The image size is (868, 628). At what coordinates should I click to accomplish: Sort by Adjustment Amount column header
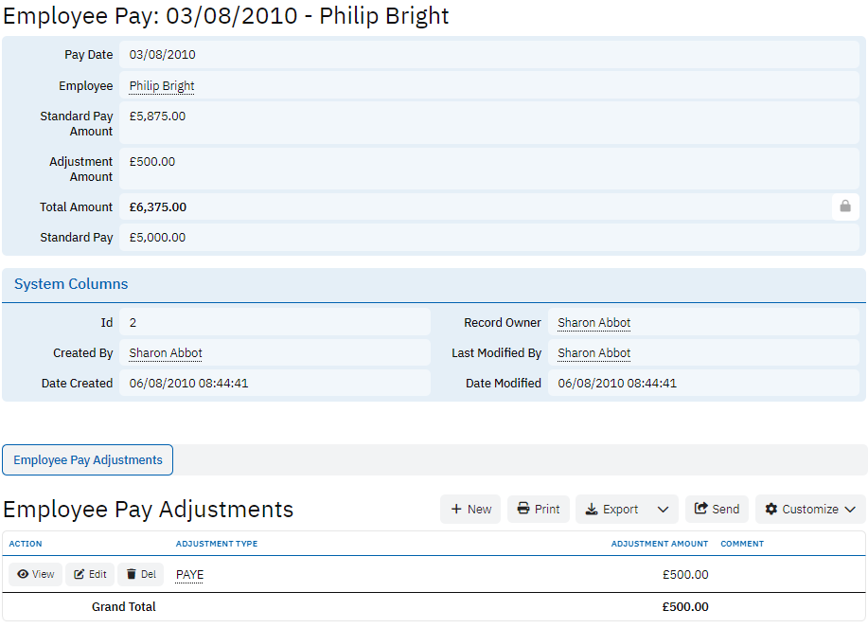[x=659, y=544]
